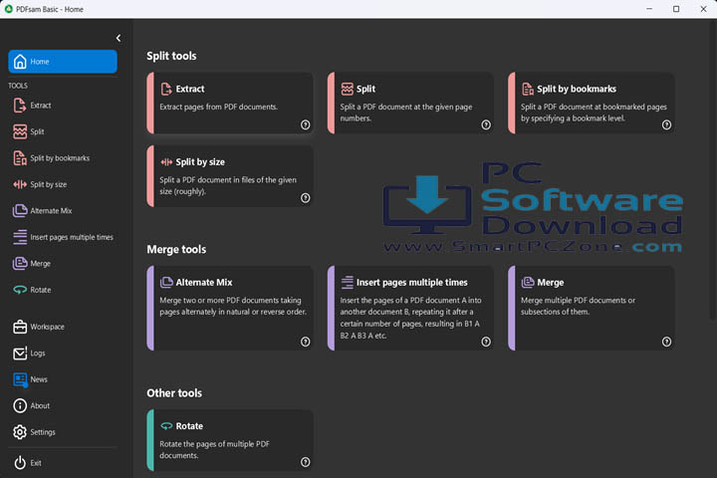Maximize the PDFsam Basic window
This screenshot has height=478, width=717.
point(676,9)
